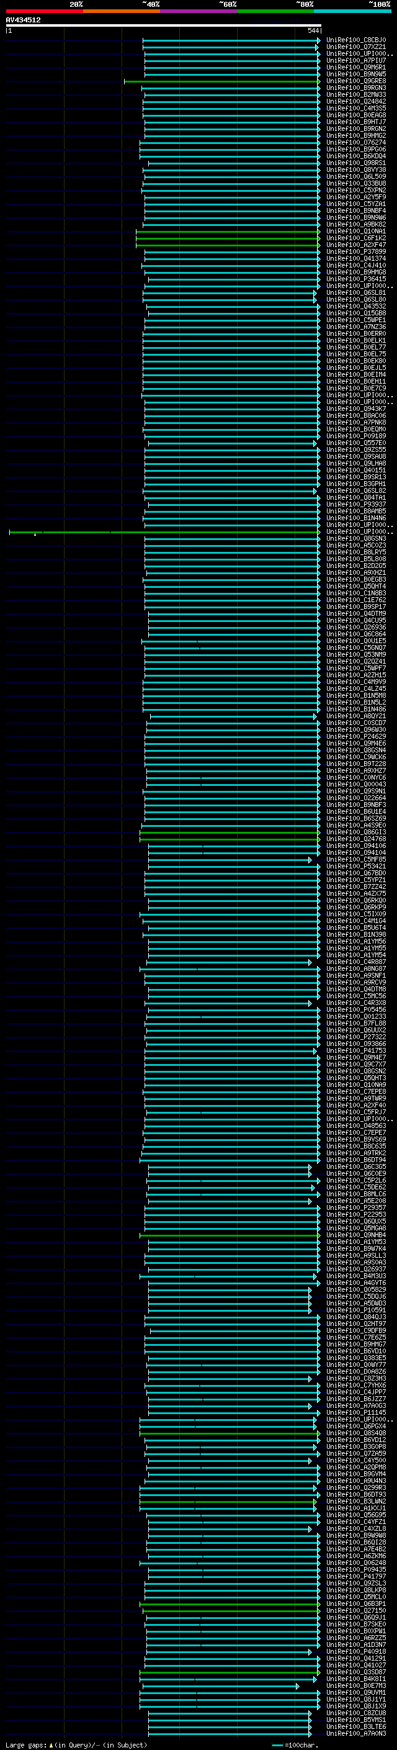Select hit label UniRef100_A2XF47
Image resolution: width=397 pixels, height=1750 pixels.
[x=355, y=245]
